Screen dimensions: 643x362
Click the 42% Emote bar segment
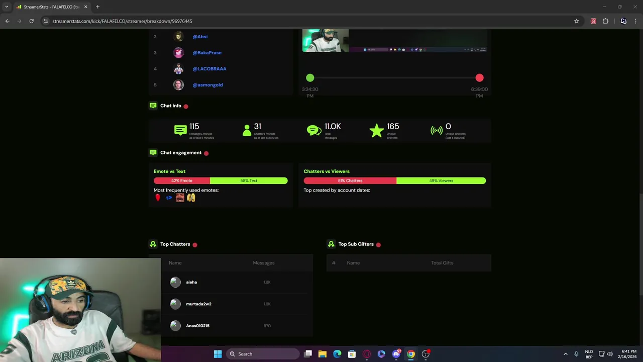(182, 180)
